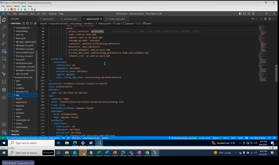Image resolution: width=279 pixels, height=165 pixels.
Task: Open VS Code Terminal menu
Action: pos(52,13)
